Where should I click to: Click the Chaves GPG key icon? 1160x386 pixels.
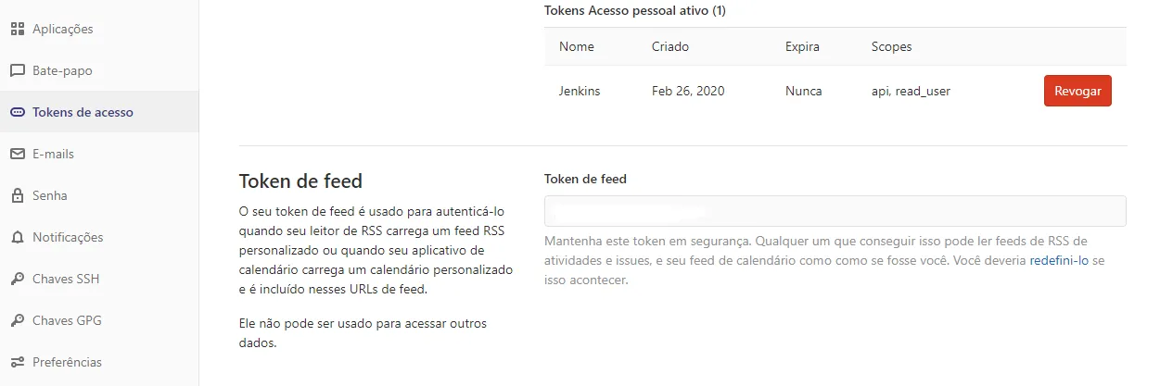tap(17, 320)
